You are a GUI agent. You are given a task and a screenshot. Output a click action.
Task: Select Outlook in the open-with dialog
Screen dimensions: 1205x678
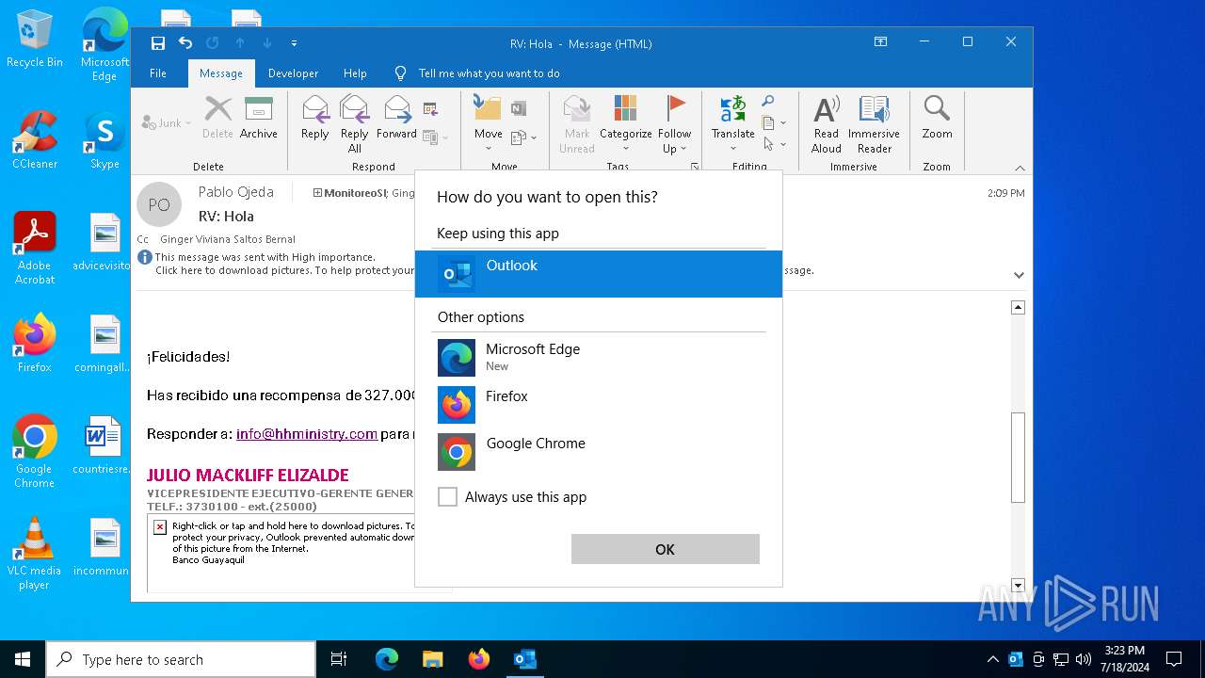(x=599, y=274)
